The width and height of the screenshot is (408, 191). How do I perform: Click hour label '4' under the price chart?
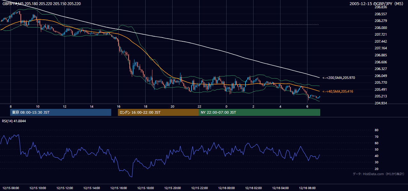[280, 106]
